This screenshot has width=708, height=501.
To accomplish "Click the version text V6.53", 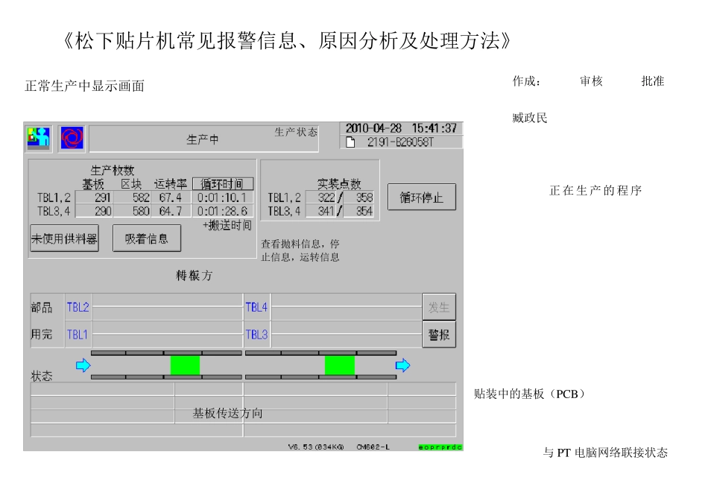I will coord(316,447).
